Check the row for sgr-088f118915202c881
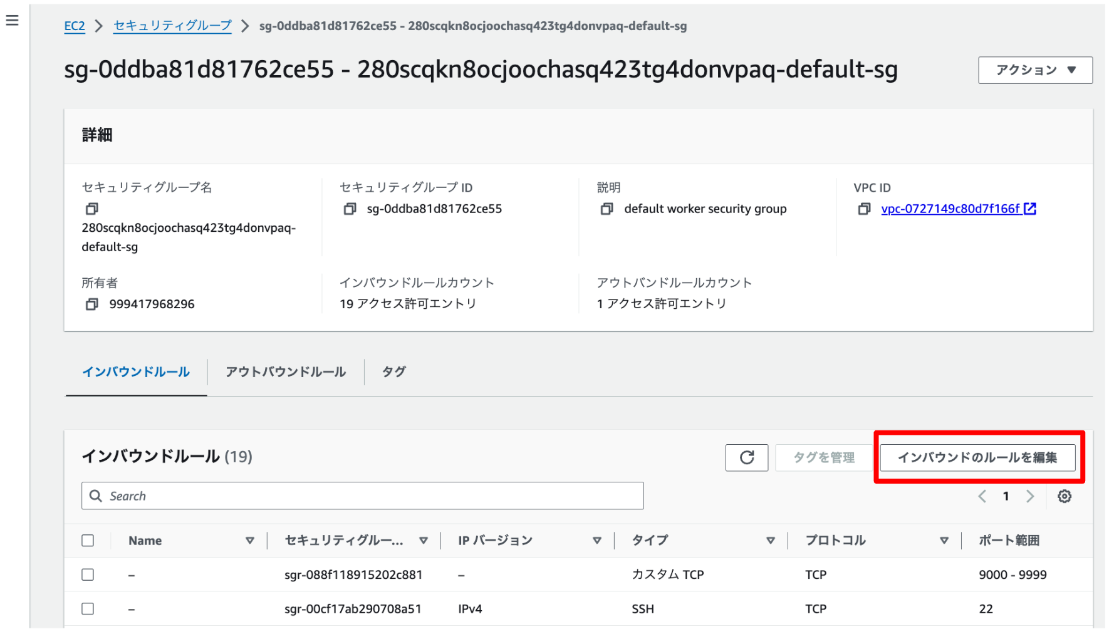The width and height of the screenshot is (1114, 634). (x=88, y=574)
